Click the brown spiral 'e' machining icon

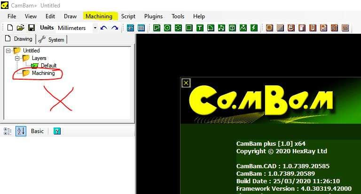(x=291, y=28)
